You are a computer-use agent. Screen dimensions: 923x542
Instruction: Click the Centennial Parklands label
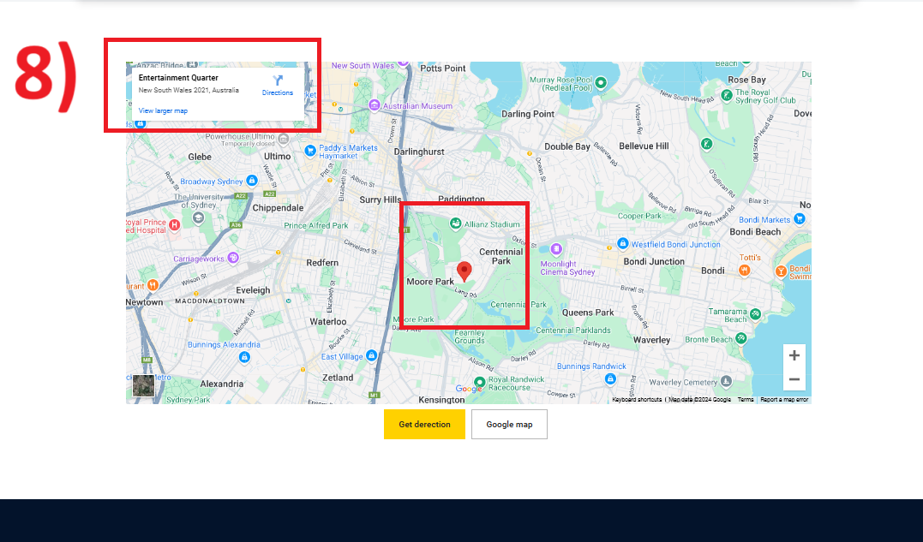point(573,331)
